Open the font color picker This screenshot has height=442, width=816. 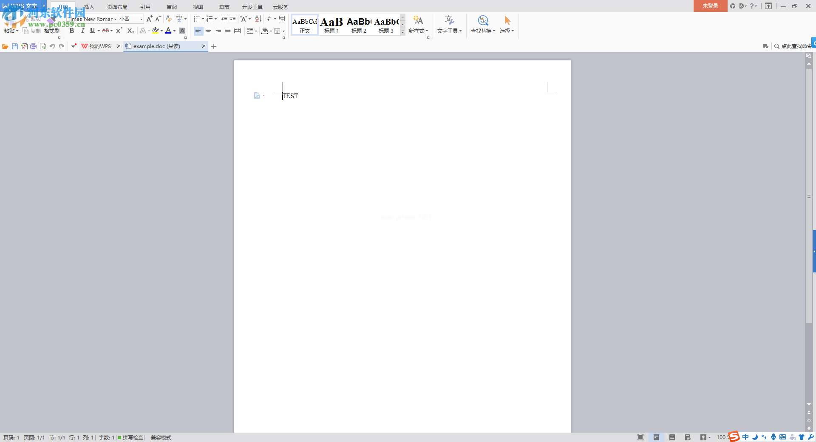[173, 31]
